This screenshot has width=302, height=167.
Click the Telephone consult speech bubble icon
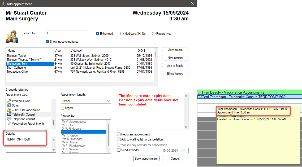tap(9, 119)
